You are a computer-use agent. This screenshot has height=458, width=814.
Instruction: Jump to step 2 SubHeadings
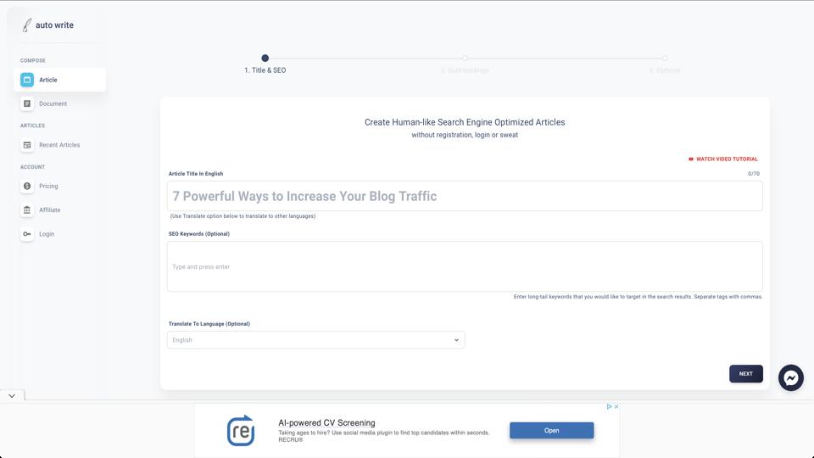pyautogui.click(x=465, y=59)
